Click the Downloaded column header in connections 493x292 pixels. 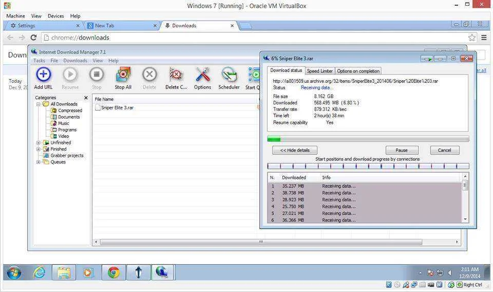tap(294, 177)
